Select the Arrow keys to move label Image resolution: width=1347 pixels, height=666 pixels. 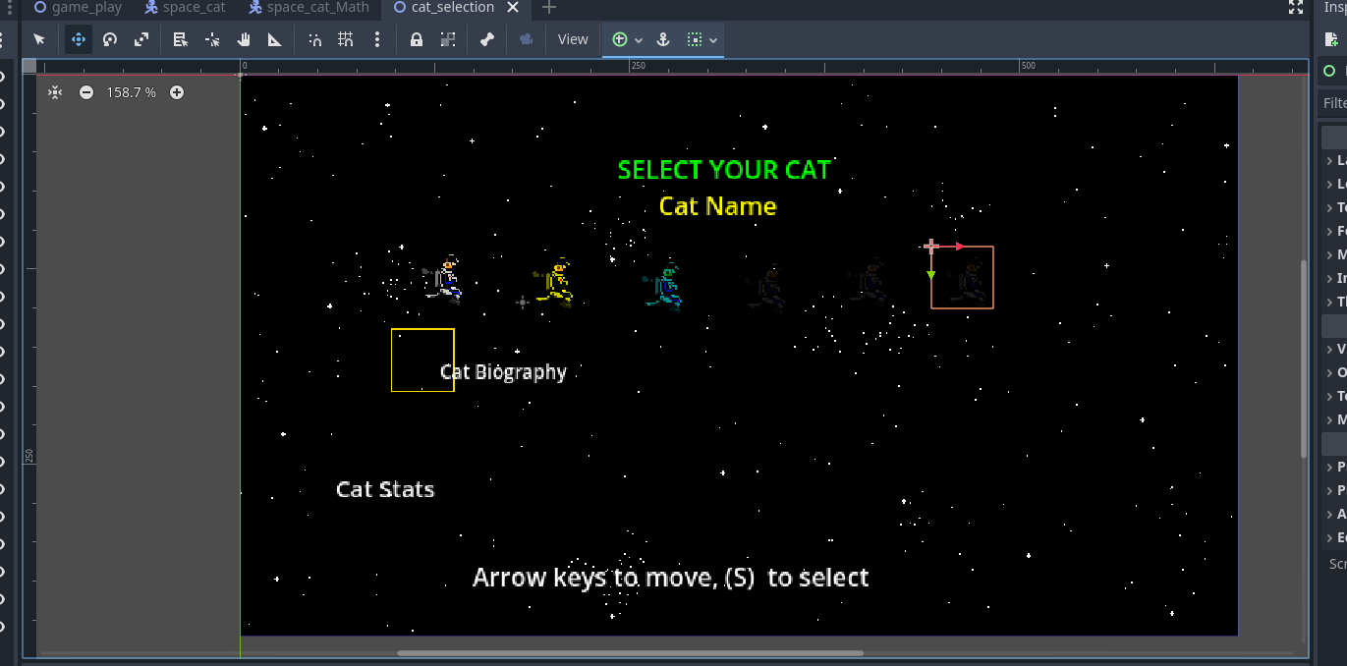pyautogui.click(x=671, y=578)
